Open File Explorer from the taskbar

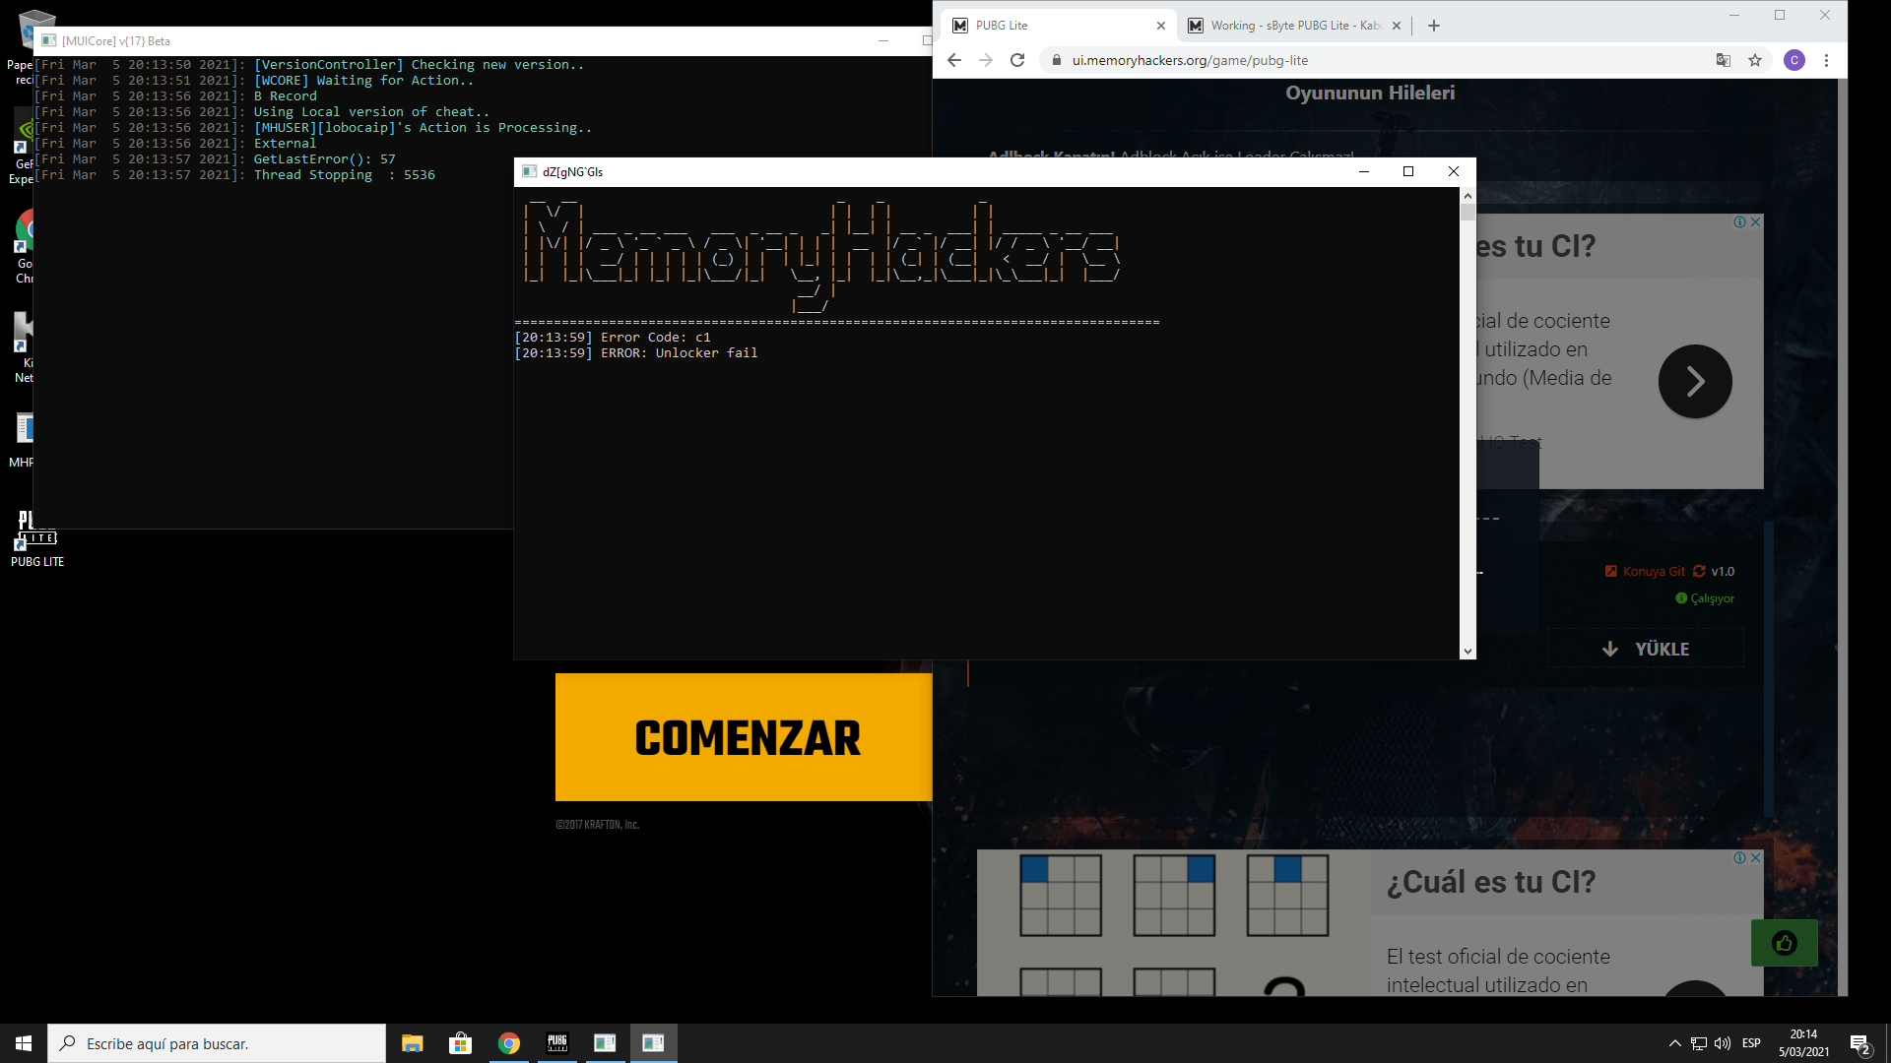[412, 1043]
